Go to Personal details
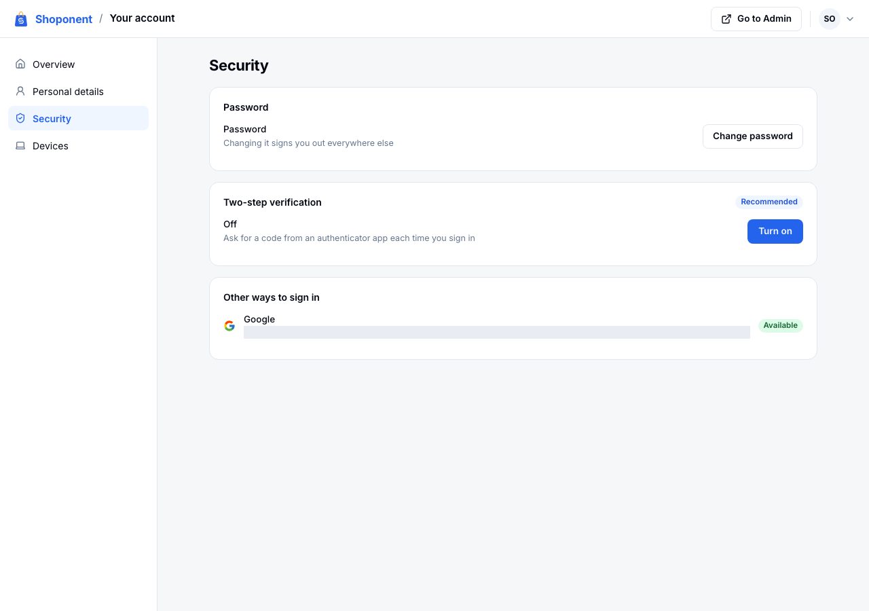Image resolution: width=869 pixels, height=611 pixels. (78, 91)
